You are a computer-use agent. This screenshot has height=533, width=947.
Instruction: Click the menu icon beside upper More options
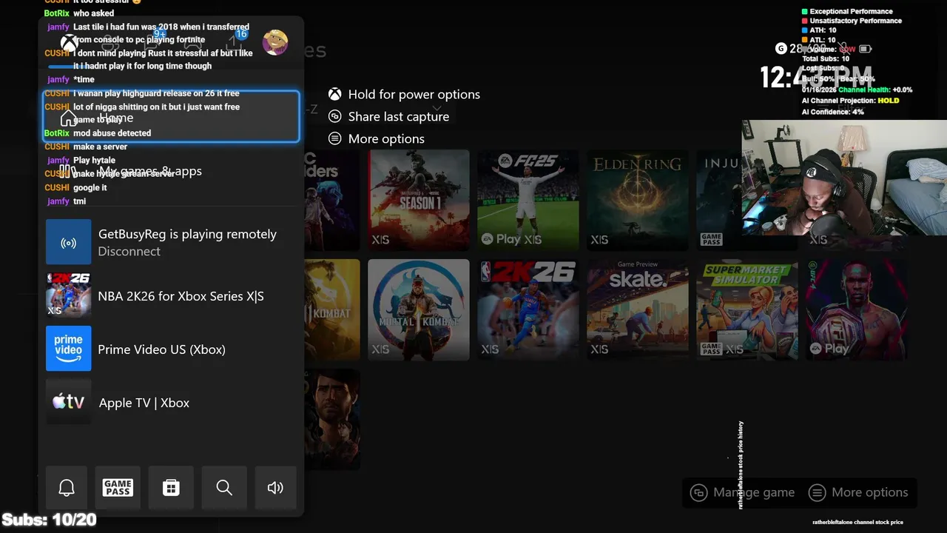[335, 138]
